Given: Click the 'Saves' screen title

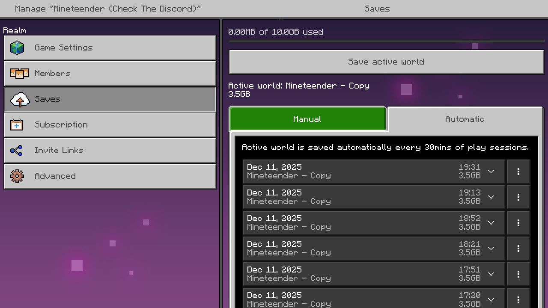Looking at the screenshot, I should (377, 9).
